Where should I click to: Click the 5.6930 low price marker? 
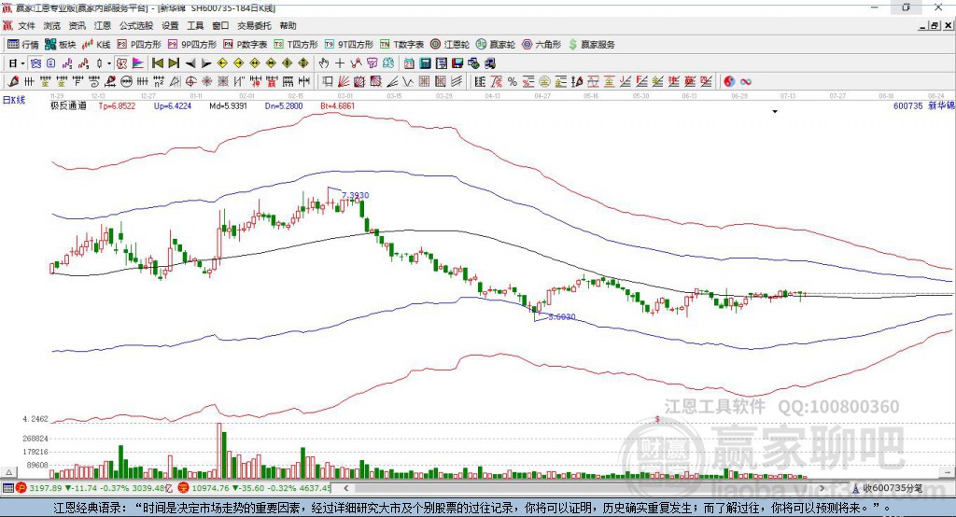561,316
